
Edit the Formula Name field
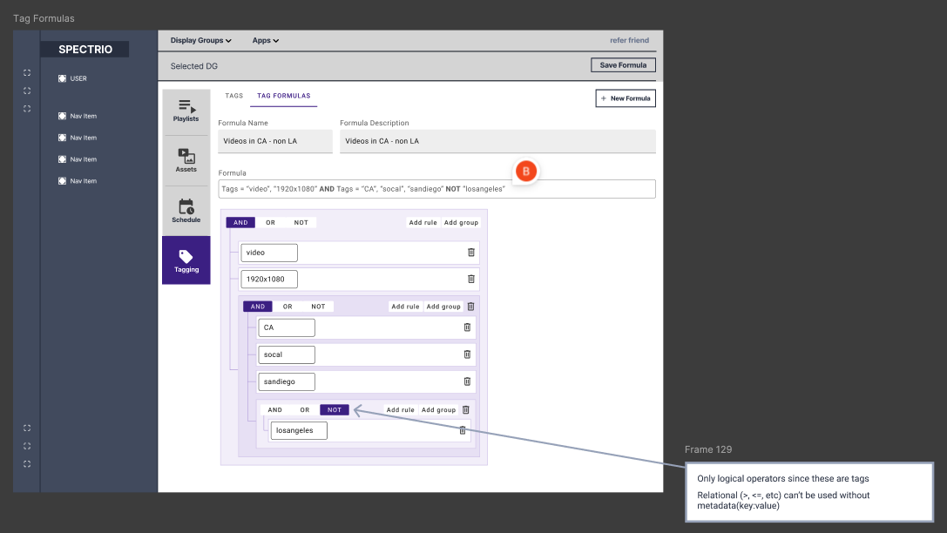tap(275, 141)
